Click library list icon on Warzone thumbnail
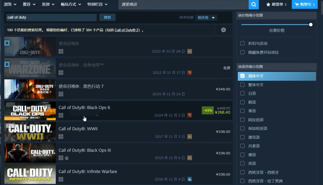 7,64
